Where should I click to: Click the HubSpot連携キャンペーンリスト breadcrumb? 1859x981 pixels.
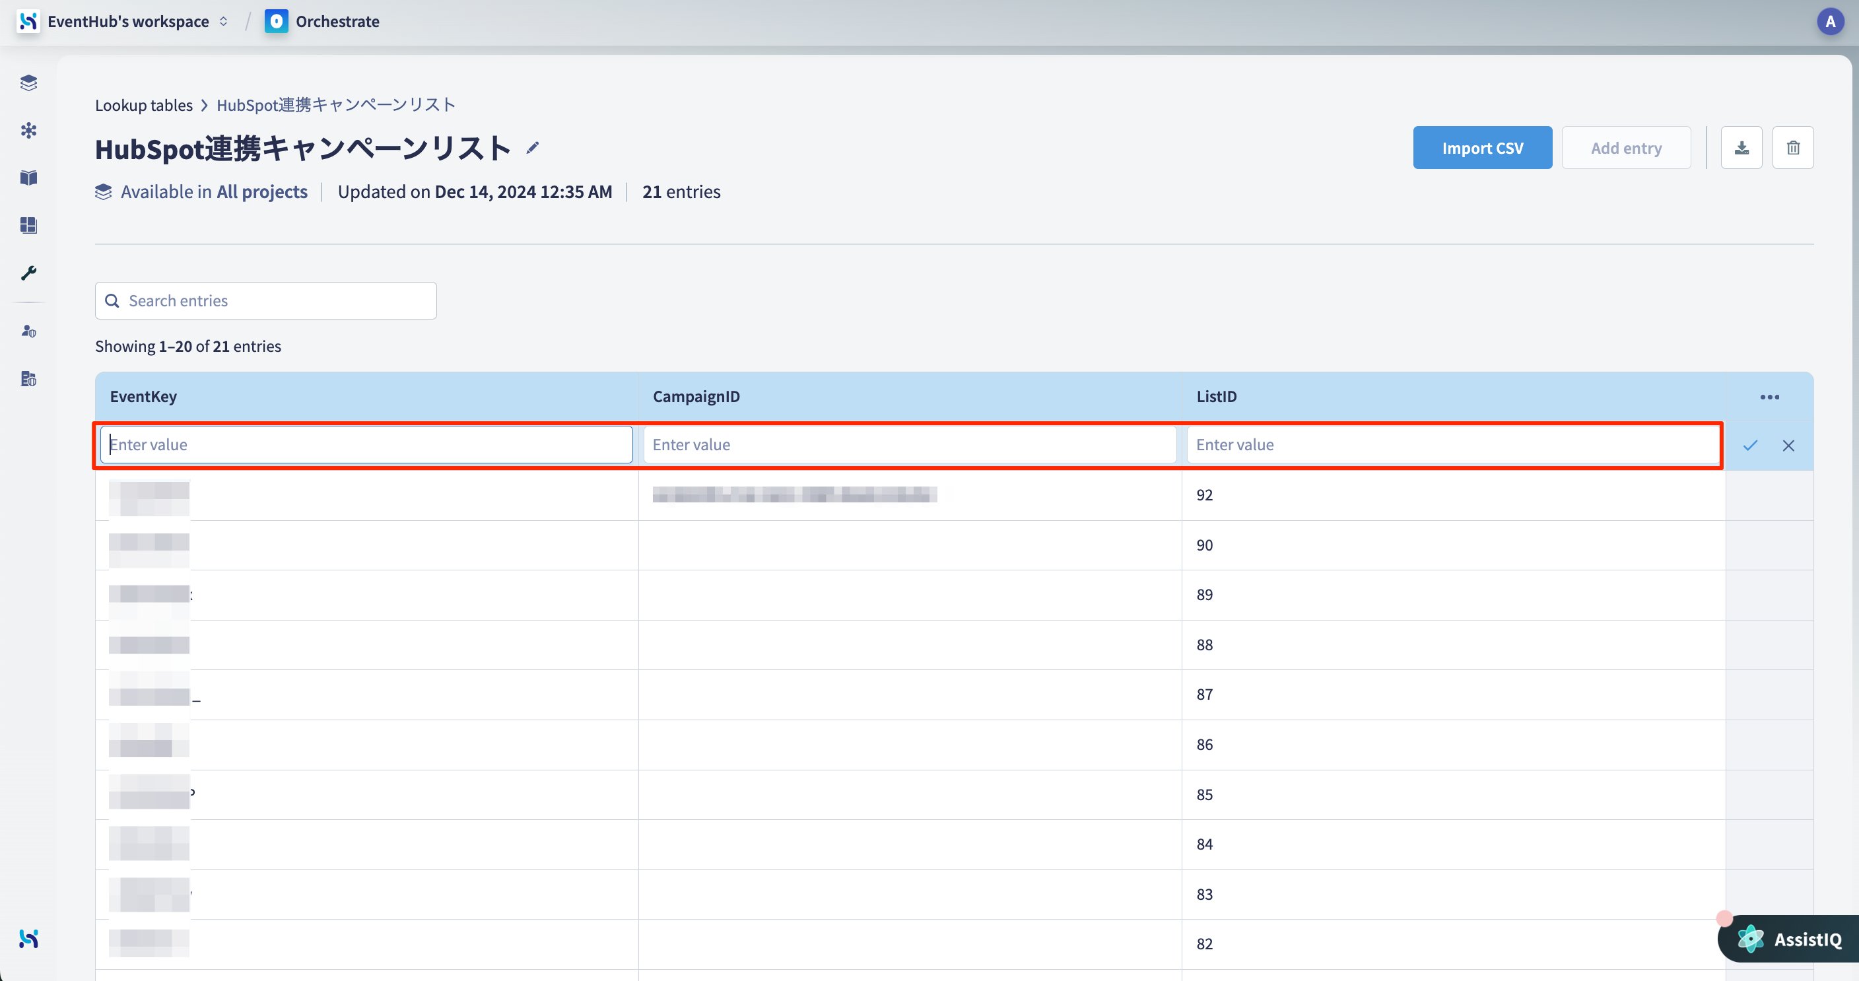tap(336, 105)
